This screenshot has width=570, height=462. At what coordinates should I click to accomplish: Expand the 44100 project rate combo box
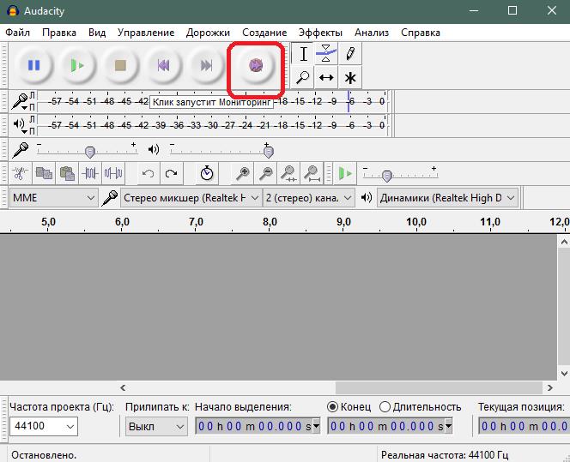point(44,426)
